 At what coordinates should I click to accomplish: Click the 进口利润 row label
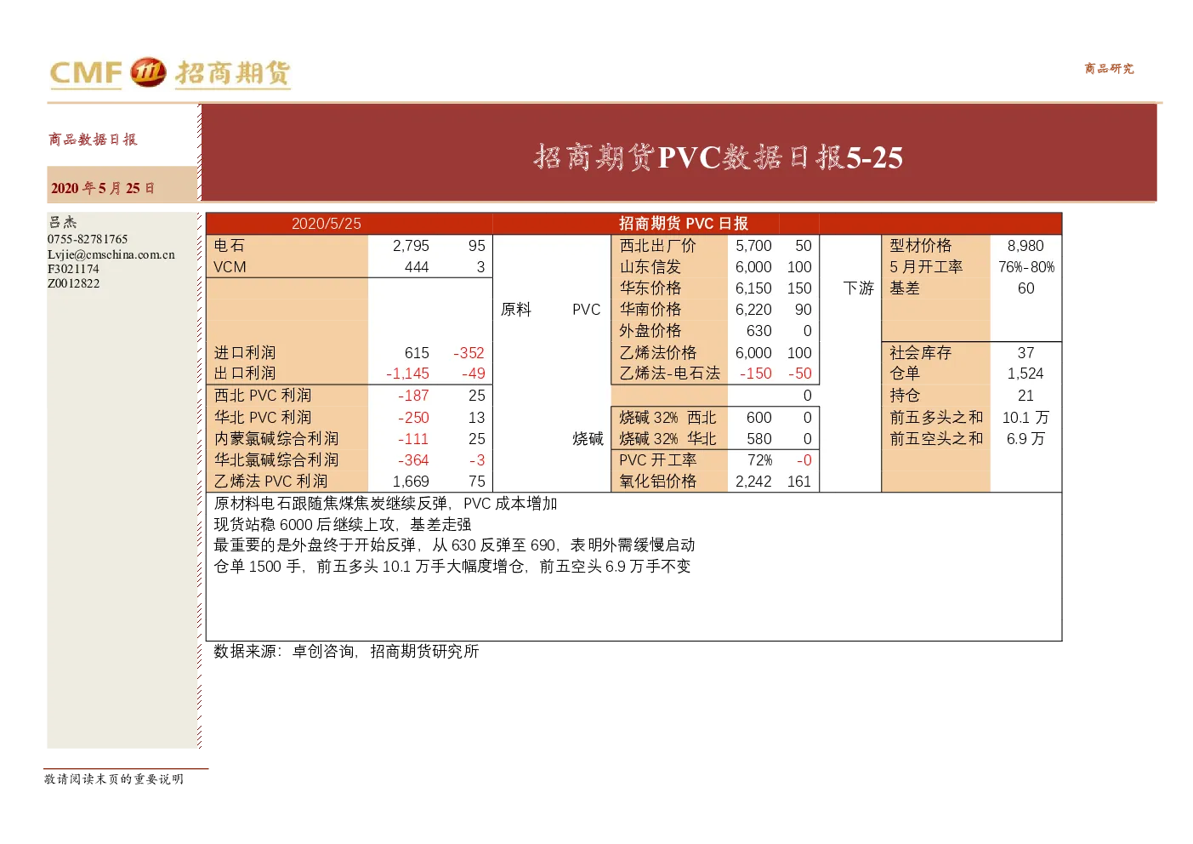[245, 352]
